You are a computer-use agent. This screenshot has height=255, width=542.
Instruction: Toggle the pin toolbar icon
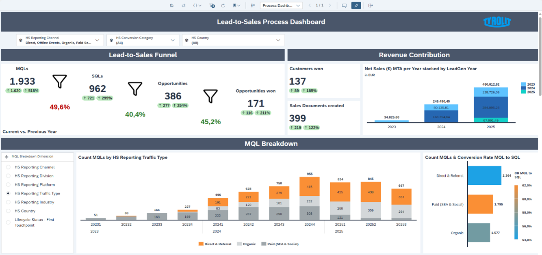tap(356, 6)
